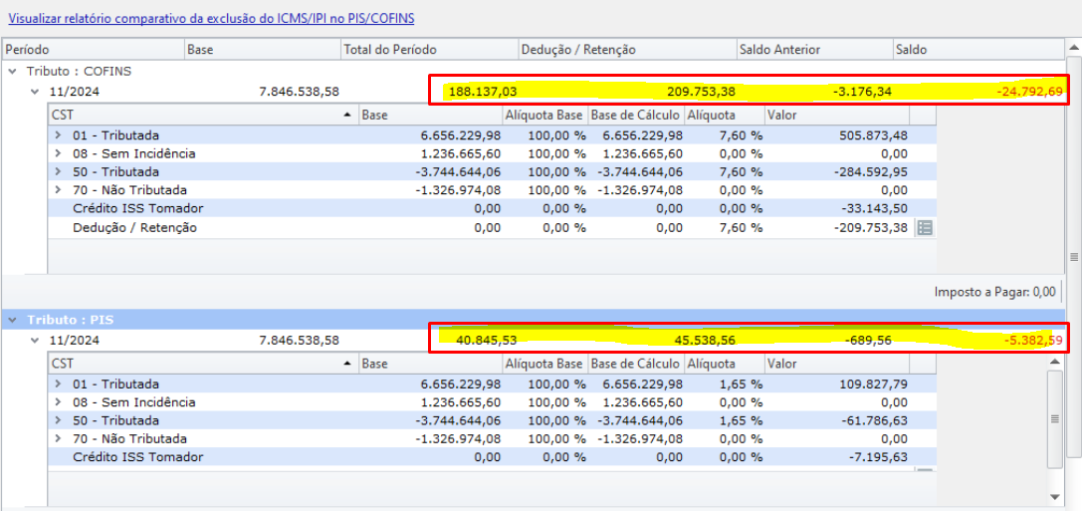The image size is (1082, 511).
Task: Expand PIS row 01 - Tributada
Action: (59, 383)
